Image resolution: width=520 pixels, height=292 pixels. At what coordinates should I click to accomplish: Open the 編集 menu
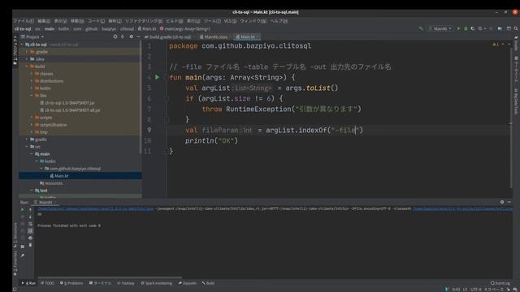43,21
